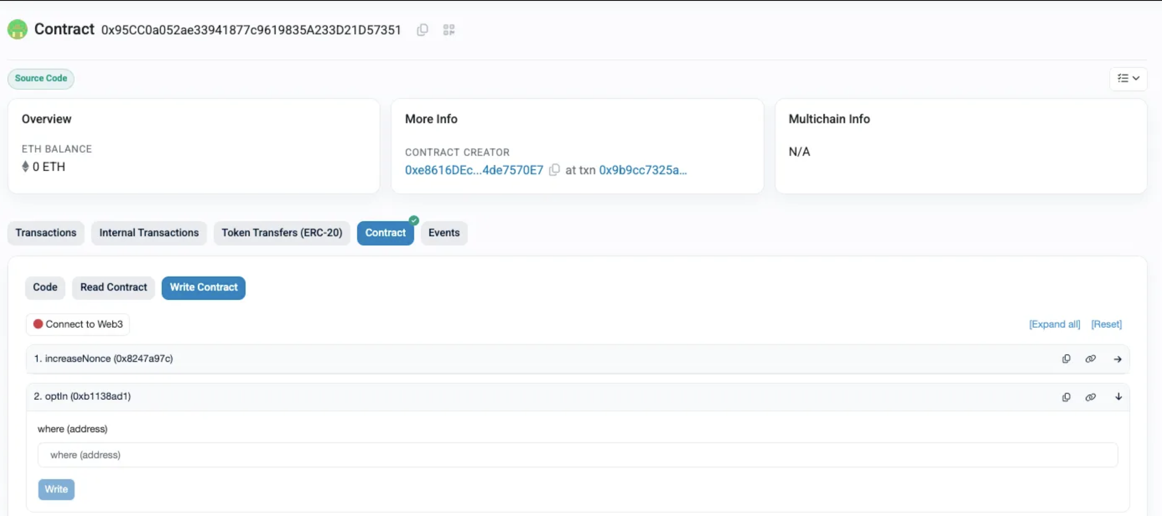The image size is (1162, 516).
Task: Switch to the Transactions tab
Action: [x=46, y=233]
